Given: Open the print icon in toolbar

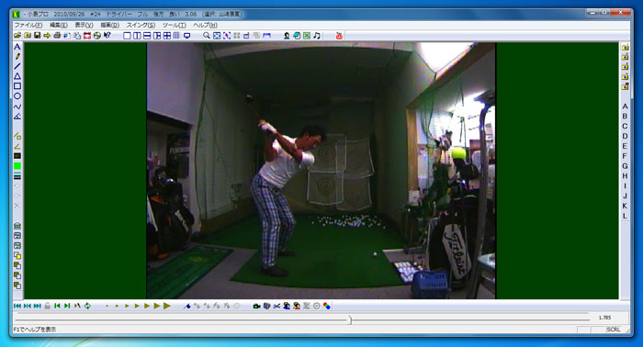Looking at the screenshot, I should [57, 36].
